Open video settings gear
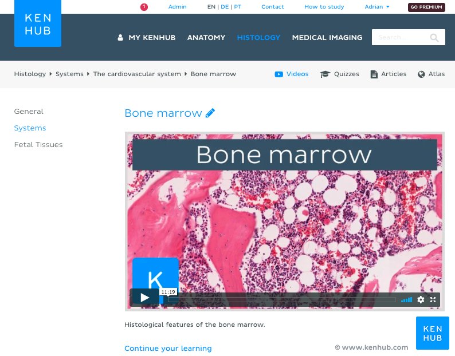 point(421,299)
